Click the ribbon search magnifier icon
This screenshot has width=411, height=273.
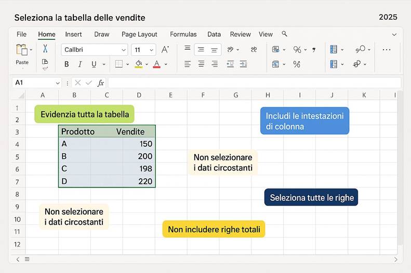284,34
